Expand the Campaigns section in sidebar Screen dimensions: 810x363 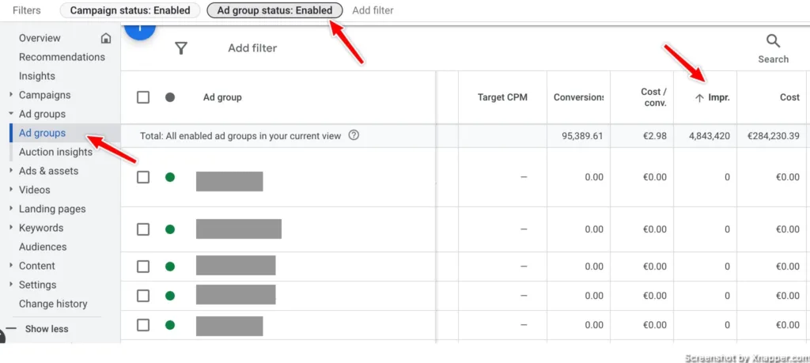click(x=11, y=95)
